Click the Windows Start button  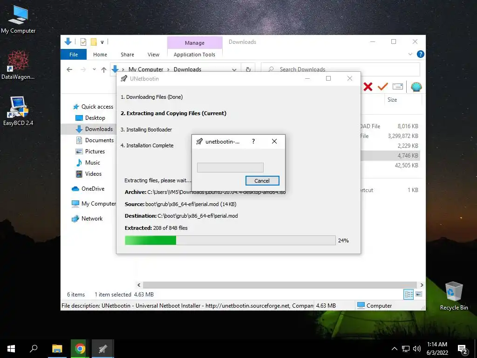(11, 349)
